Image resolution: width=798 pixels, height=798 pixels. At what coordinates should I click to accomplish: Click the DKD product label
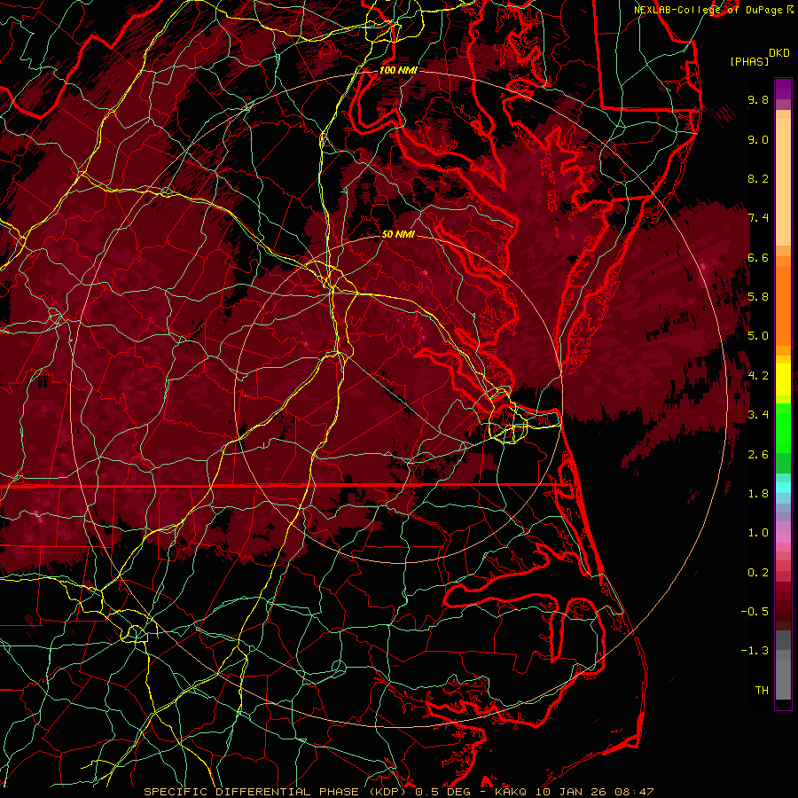click(x=779, y=53)
